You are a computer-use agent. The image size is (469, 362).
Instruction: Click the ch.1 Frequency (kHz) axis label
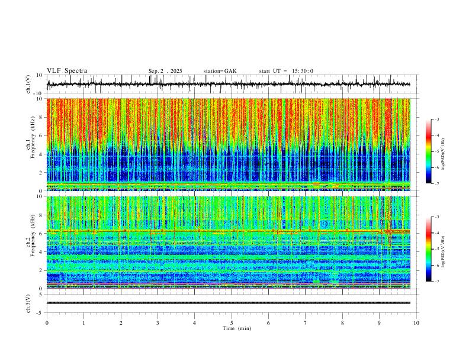[x=31, y=137]
